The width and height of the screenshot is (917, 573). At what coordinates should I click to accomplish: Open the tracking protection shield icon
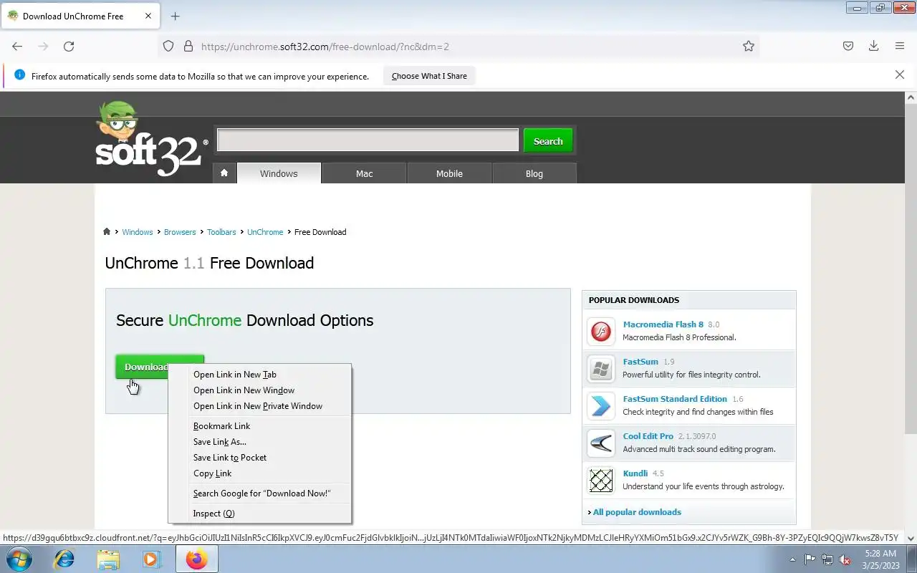(168, 46)
